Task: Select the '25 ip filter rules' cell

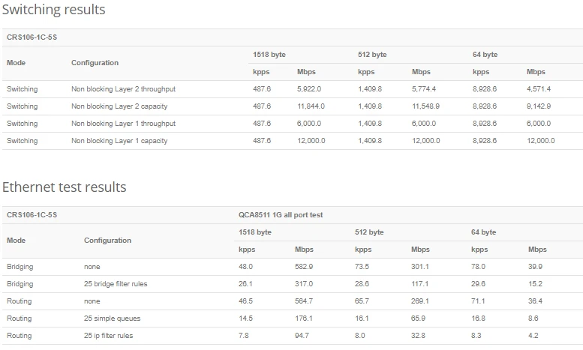Action: [108, 336]
